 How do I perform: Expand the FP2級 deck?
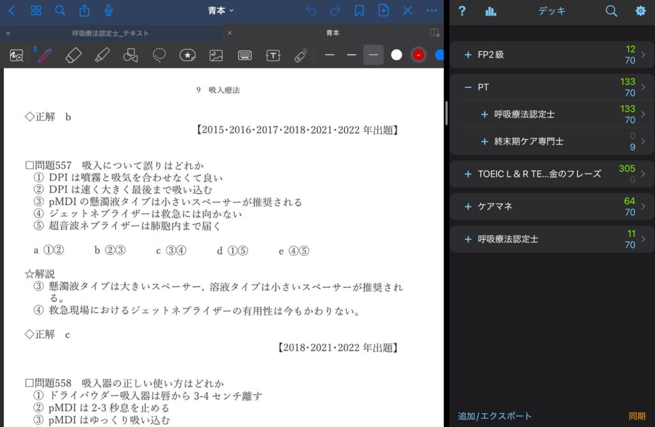pos(468,55)
